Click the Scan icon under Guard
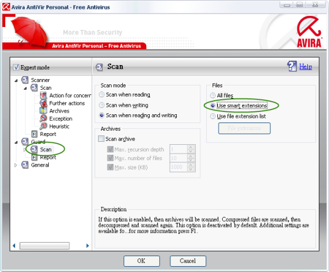Screen dimensions: 329x272 [x=34, y=149]
